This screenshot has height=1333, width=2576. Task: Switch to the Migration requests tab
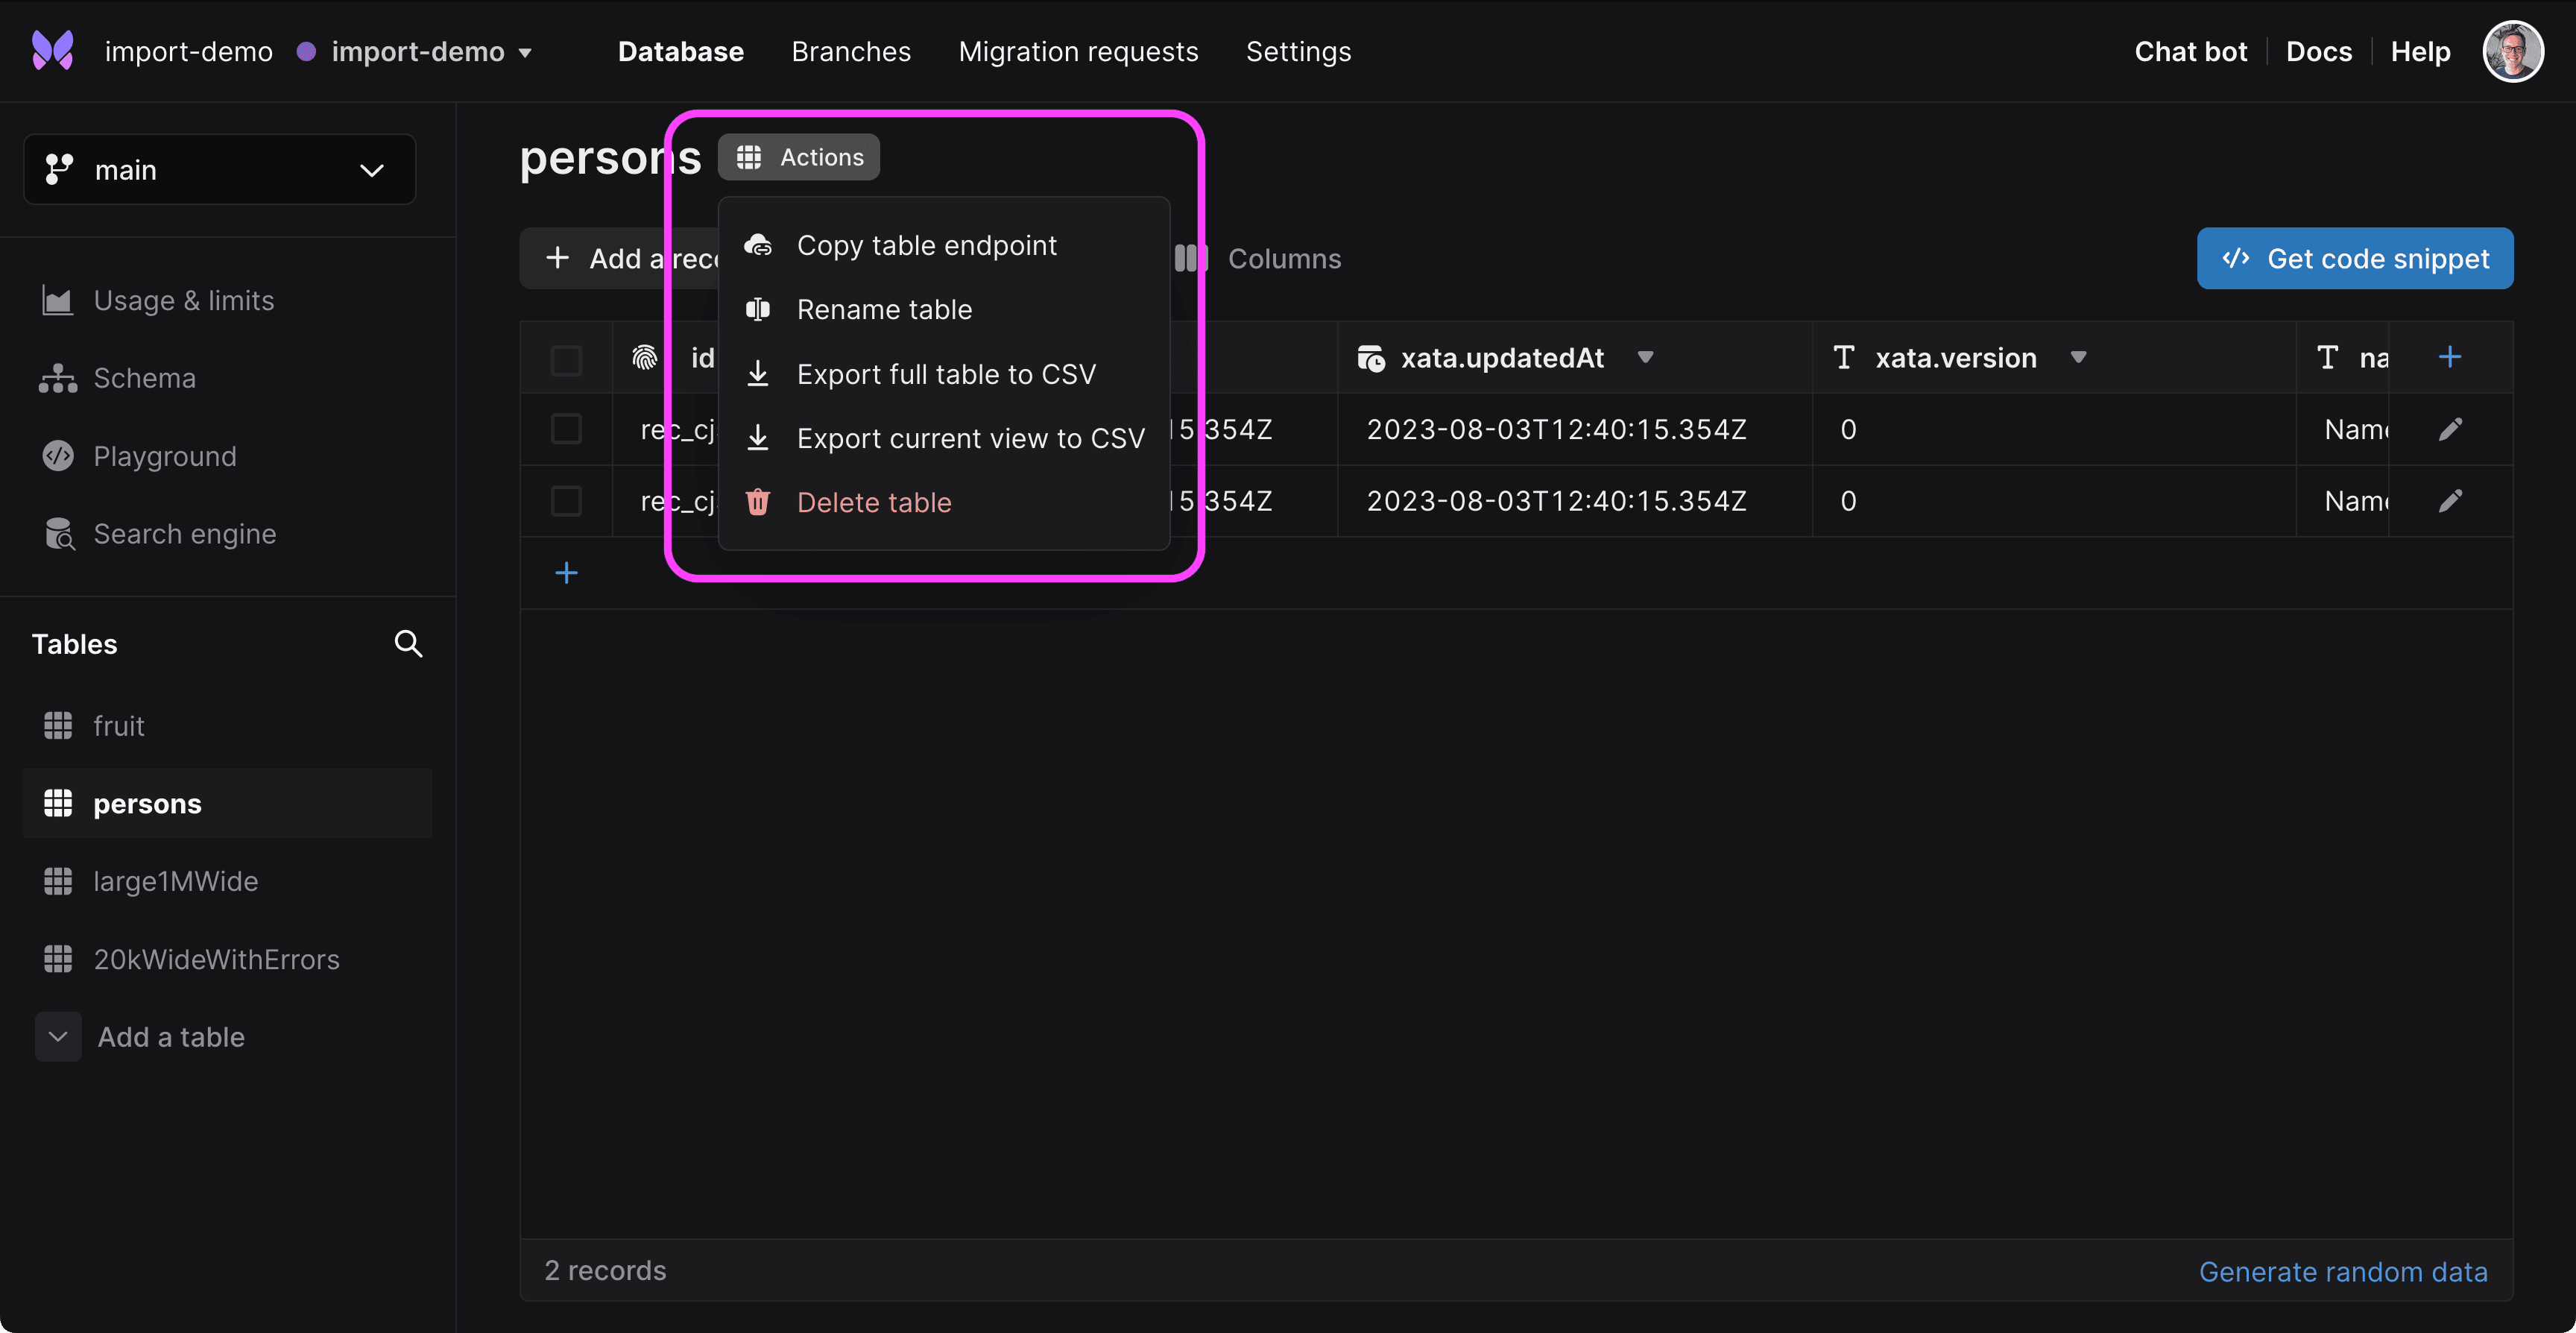coord(1078,51)
